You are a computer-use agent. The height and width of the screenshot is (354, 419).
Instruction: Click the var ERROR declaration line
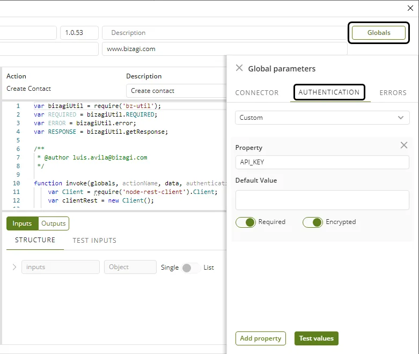(85, 123)
